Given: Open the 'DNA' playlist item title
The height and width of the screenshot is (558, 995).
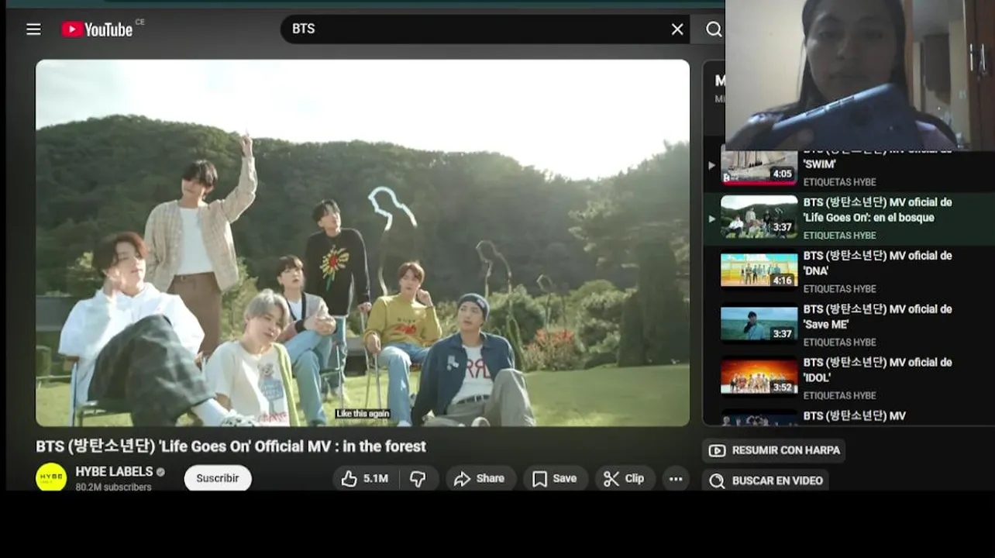Looking at the screenshot, I should pos(877,263).
